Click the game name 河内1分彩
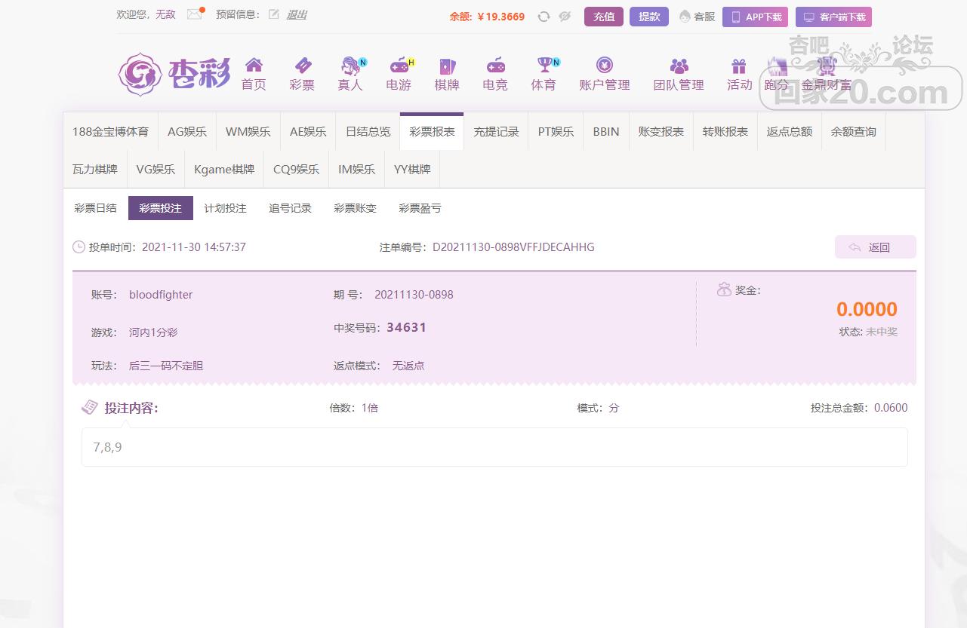967x628 pixels. click(153, 332)
